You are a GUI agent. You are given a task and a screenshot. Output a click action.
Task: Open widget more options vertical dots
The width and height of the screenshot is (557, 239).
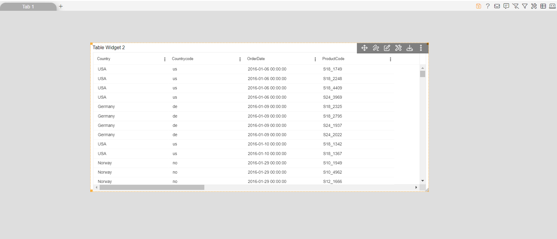pyautogui.click(x=421, y=48)
